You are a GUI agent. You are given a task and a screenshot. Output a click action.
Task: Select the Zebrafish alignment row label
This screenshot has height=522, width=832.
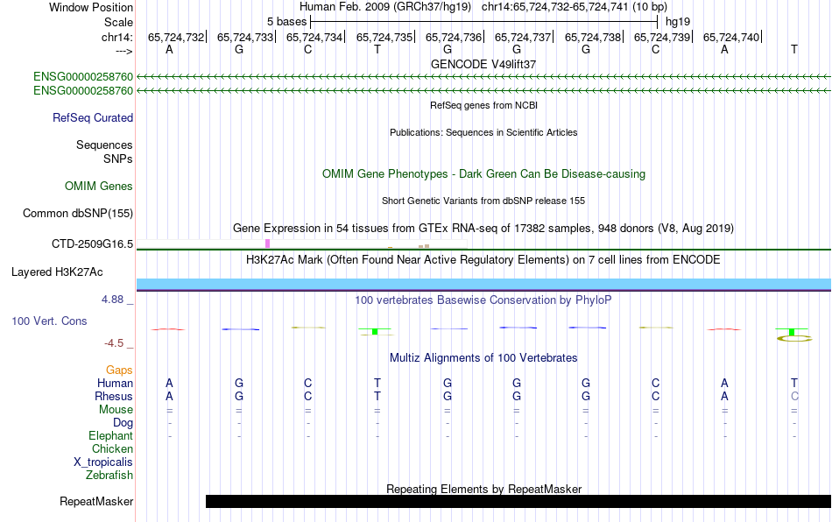coord(109,475)
